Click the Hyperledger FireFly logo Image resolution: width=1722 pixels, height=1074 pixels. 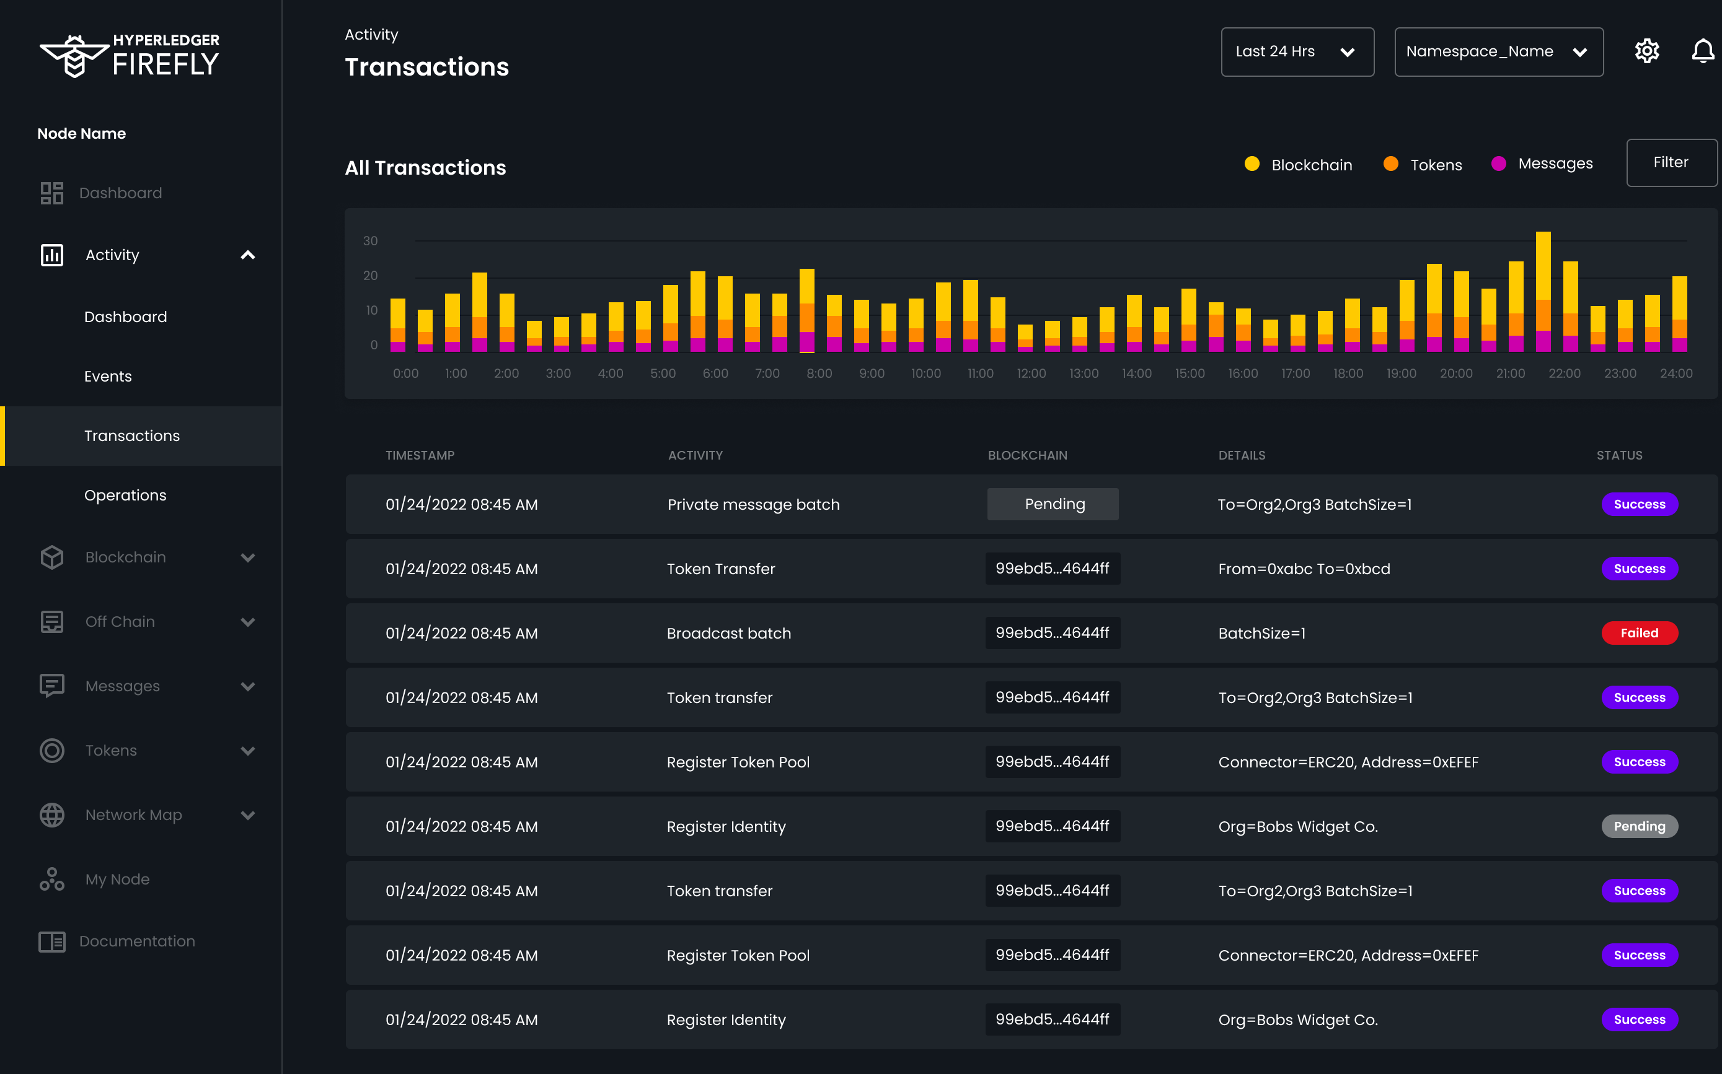tap(130, 55)
